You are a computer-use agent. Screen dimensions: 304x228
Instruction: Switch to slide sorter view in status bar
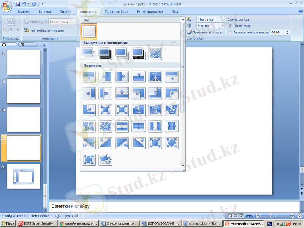[x=236, y=216]
